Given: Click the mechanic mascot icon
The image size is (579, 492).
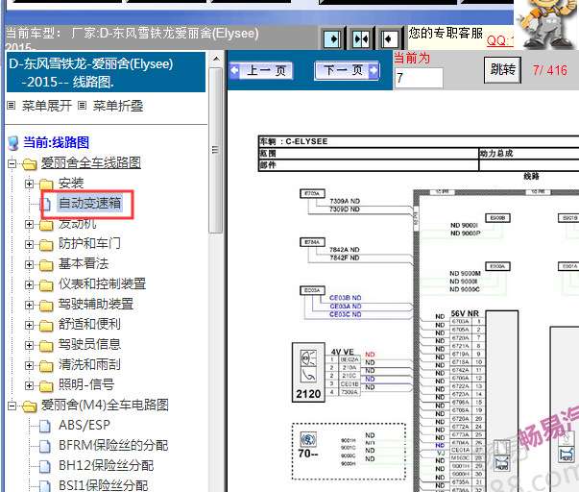Looking at the screenshot, I should (x=546, y=24).
